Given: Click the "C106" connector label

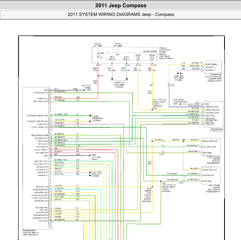Looking at the screenshot, I should (x=161, y=154).
